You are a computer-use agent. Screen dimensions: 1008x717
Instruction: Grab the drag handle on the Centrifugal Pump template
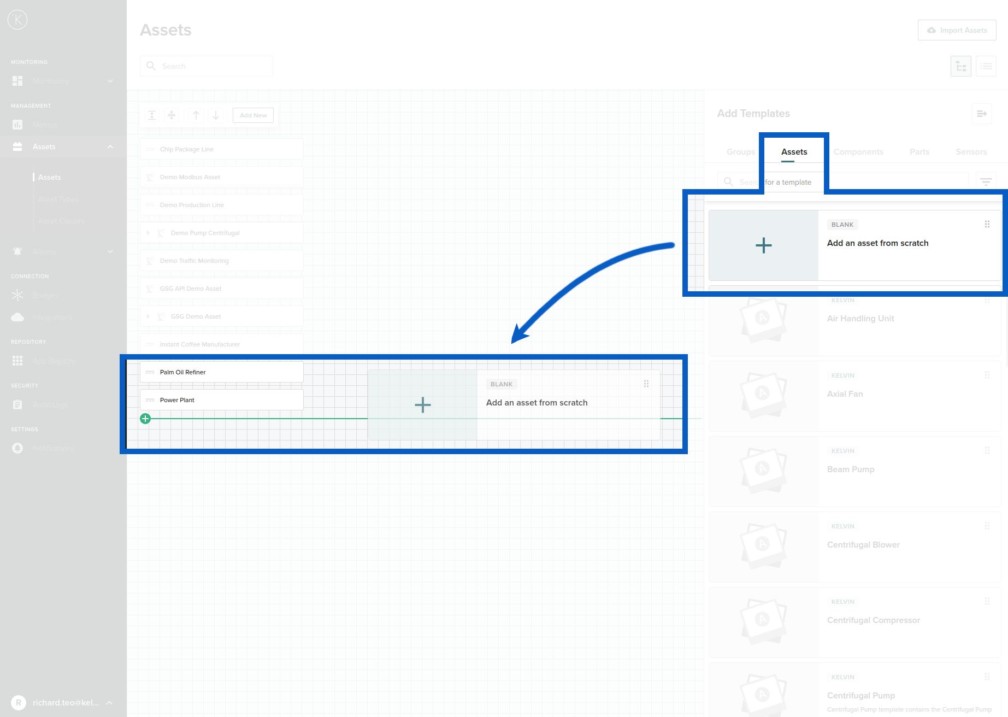[x=987, y=677]
